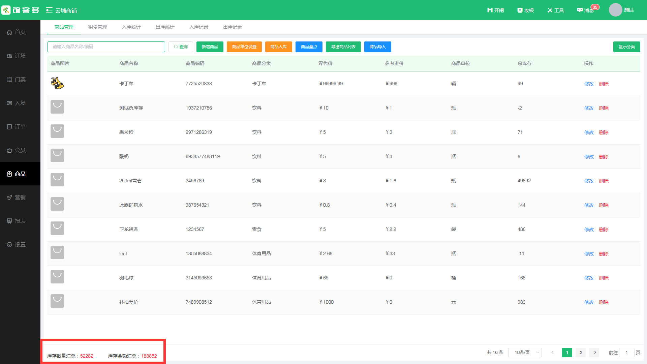Go to 首页 home in sidebar
This screenshot has height=364, width=647.
[x=20, y=32]
